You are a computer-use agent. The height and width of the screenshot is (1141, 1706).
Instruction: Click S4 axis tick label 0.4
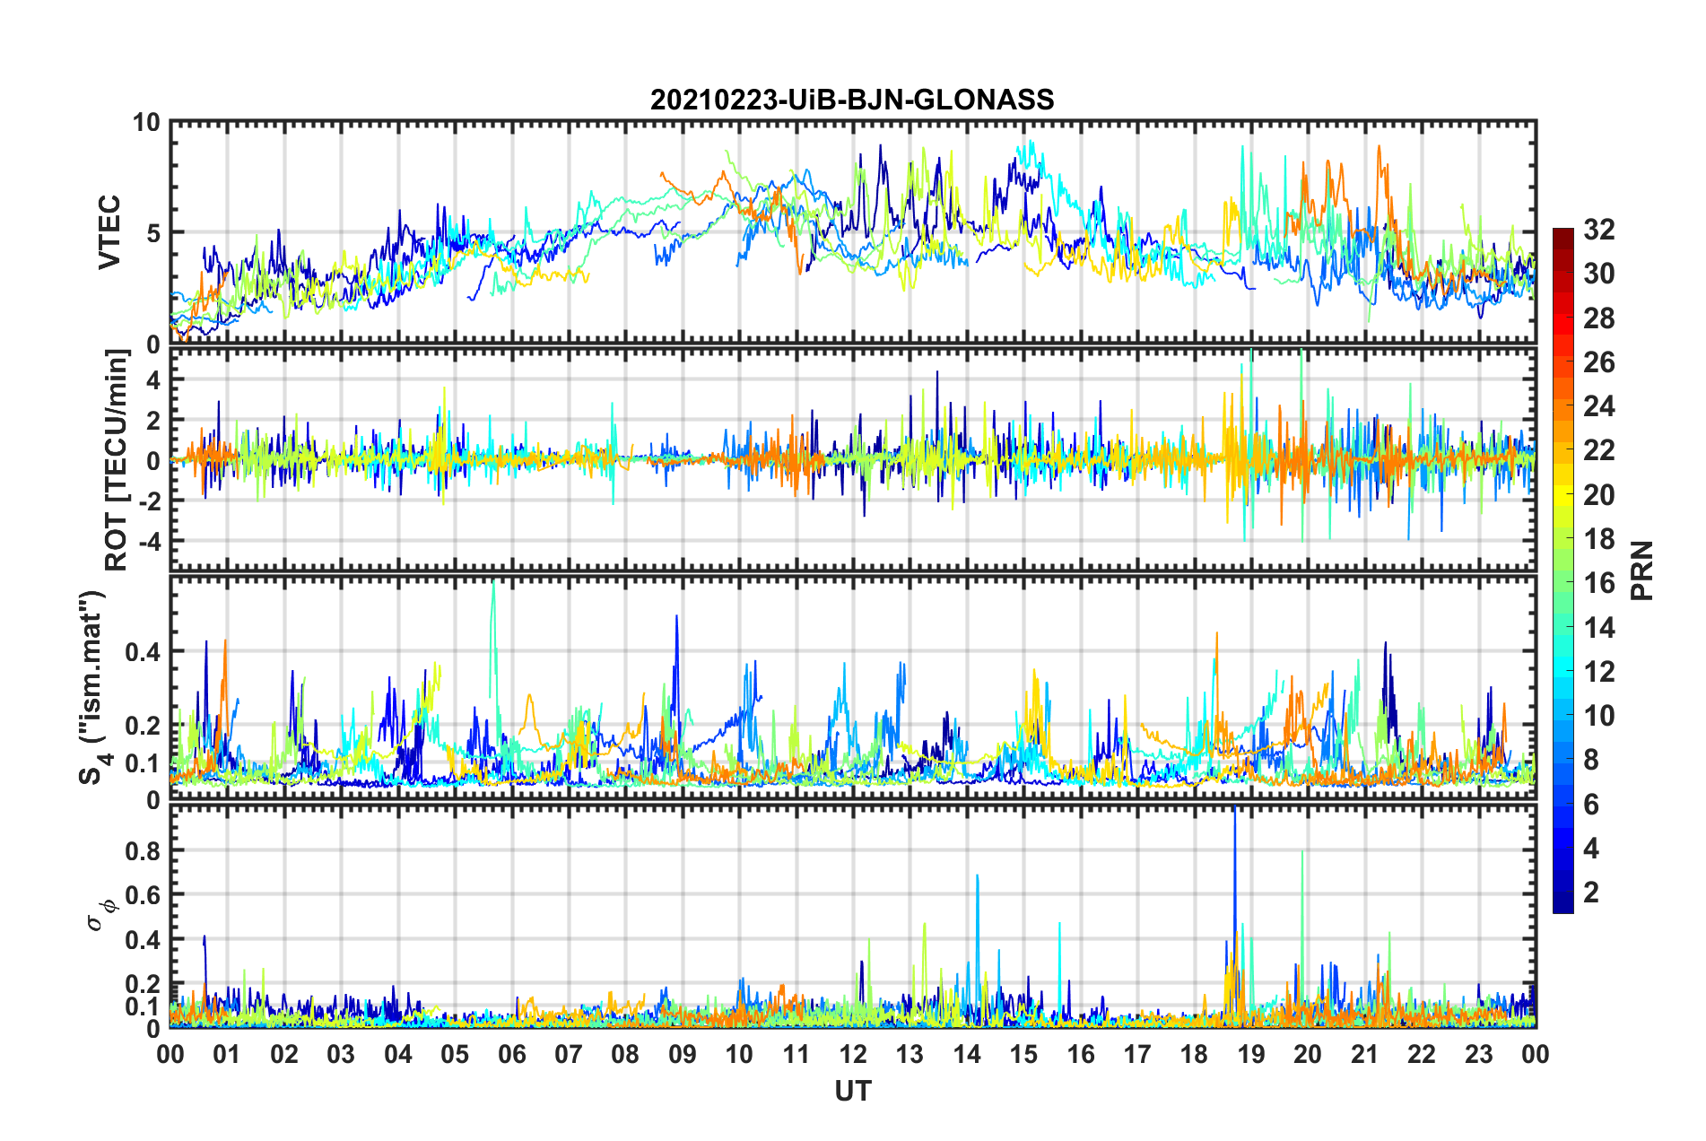pos(143,652)
